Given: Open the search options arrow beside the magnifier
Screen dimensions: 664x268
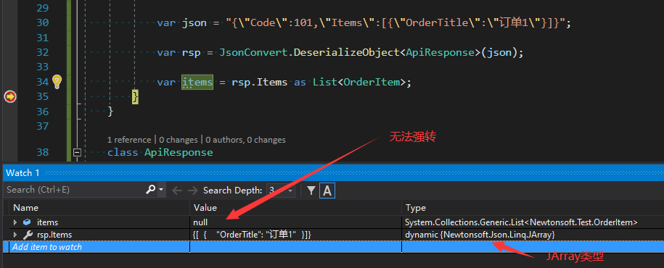Looking at the screenshot, I should tap(161, 190).
